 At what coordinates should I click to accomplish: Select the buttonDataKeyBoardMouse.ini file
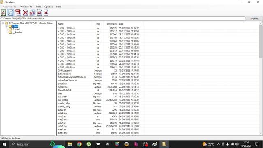click(72, 77)
